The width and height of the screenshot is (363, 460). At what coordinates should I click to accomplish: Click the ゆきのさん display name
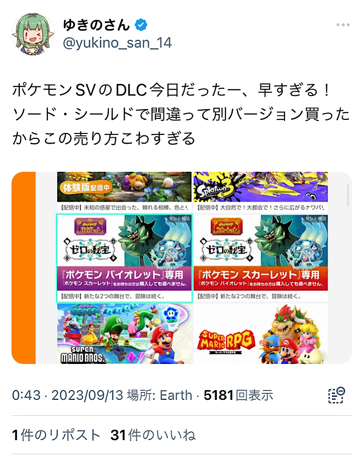(96, 25)
